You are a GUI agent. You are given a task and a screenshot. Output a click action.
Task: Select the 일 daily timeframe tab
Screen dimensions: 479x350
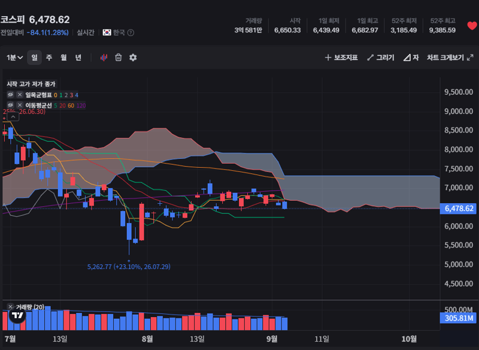click(35, 58)
